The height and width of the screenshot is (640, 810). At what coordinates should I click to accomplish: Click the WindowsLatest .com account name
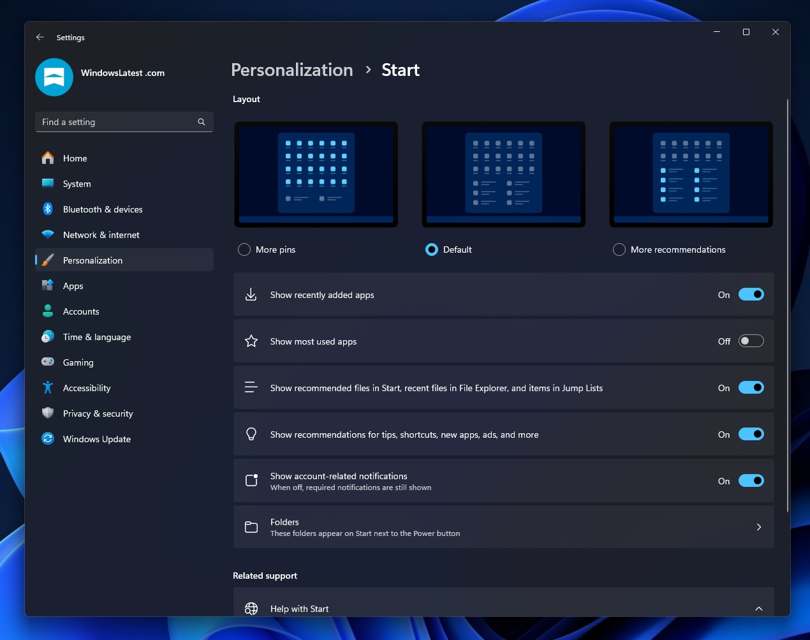(122, 73)
